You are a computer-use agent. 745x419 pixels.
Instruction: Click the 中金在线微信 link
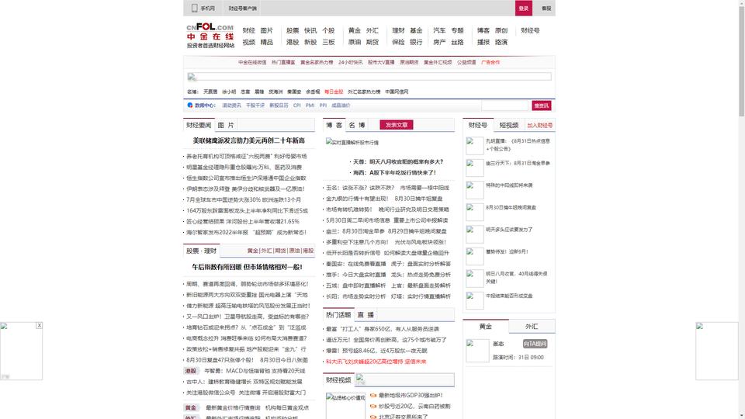coord(252,62)
